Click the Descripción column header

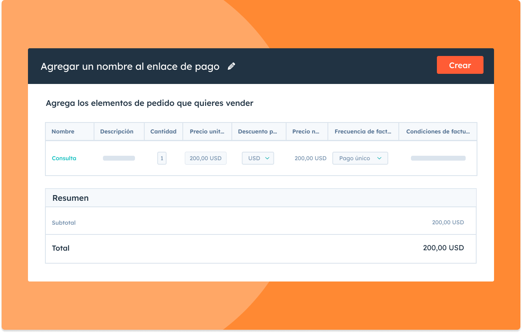(117, 131)
